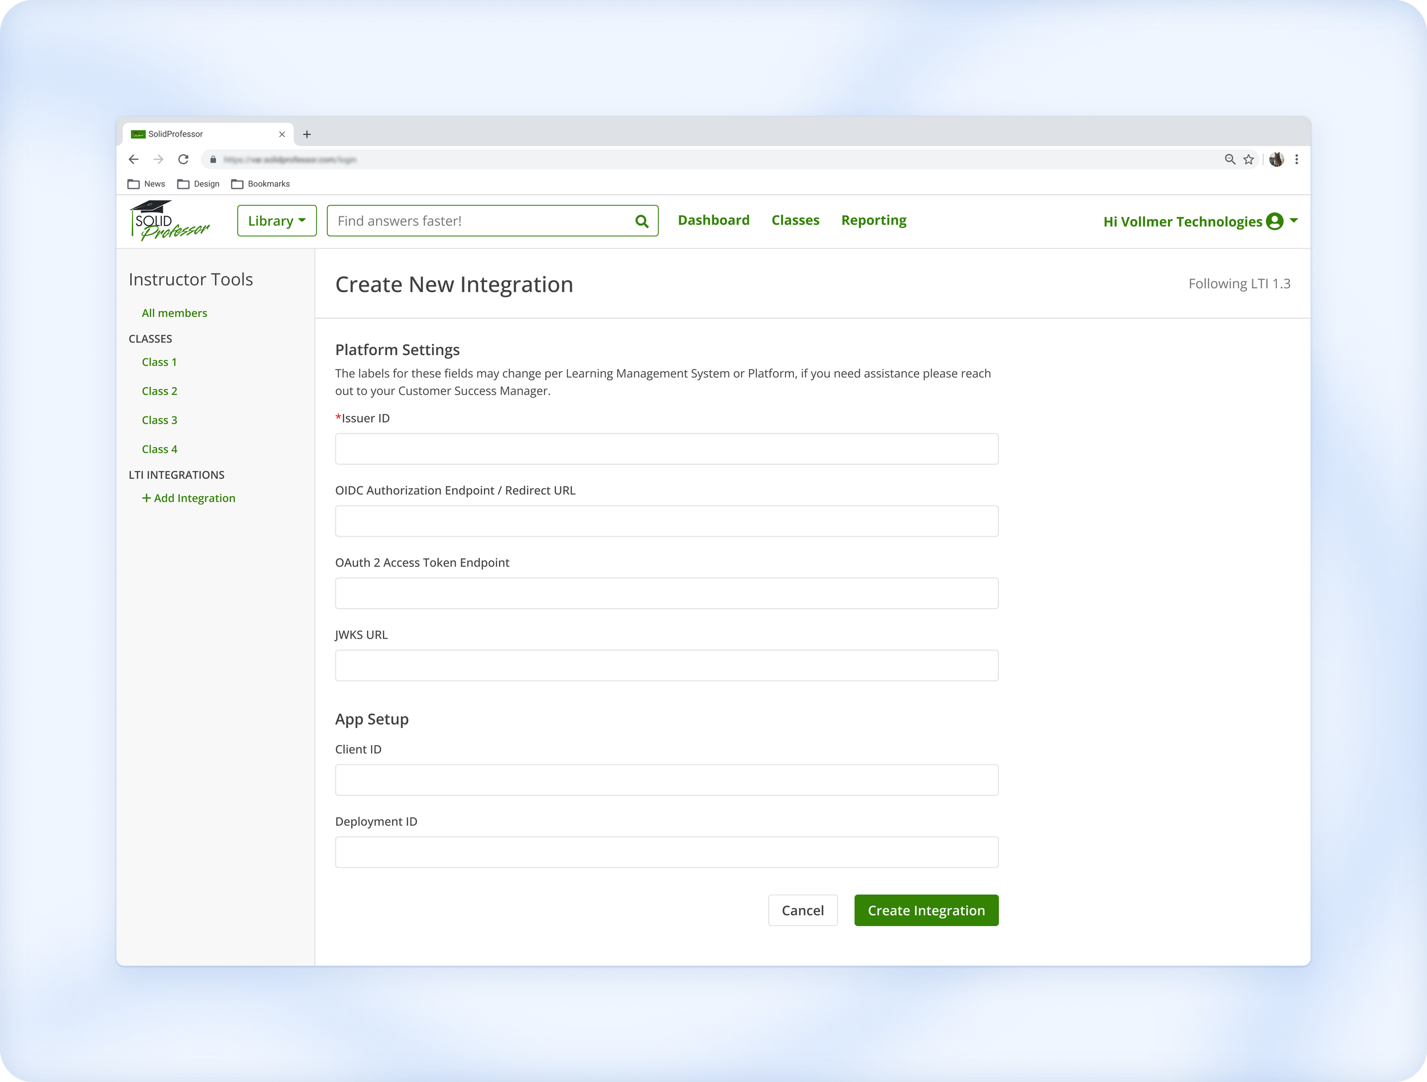Click the Add Integration link

click(188, 498)
